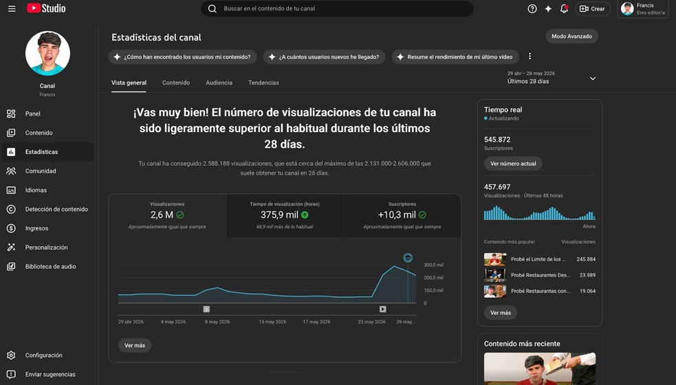The height and width of the screenshot is (385, 676).
Task: Select the Vista general tab
Action: click(129, 82)
